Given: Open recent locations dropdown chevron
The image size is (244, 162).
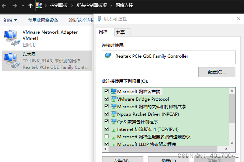Looking at the screenshot, I should coord(23,6).
